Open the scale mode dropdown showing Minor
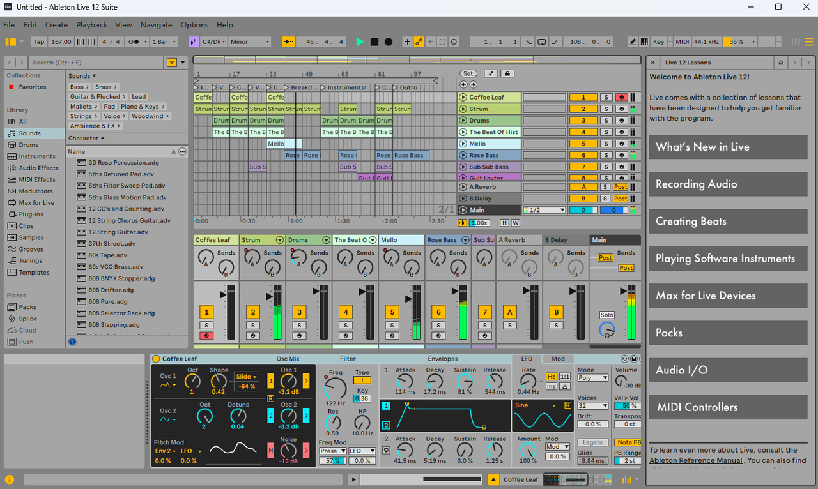Image resolution: width=818 pixels, height=489 pixels. coord(250,42)
